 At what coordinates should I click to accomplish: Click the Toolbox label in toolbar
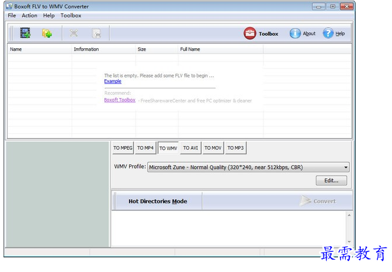[269, 34]
